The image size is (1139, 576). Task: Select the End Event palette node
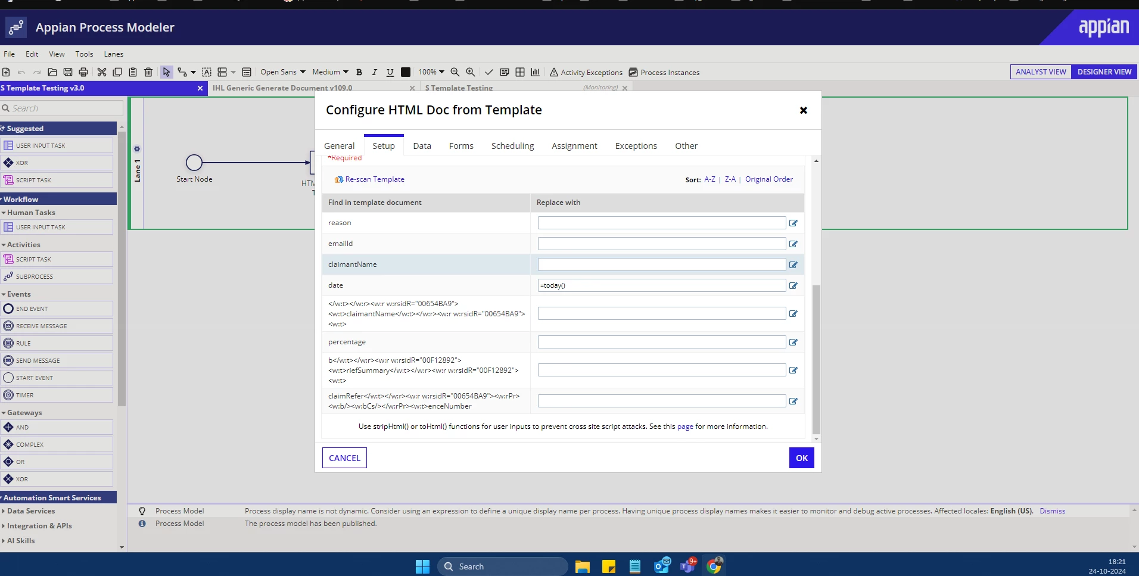pyautogui.click(x=57, y=309)
